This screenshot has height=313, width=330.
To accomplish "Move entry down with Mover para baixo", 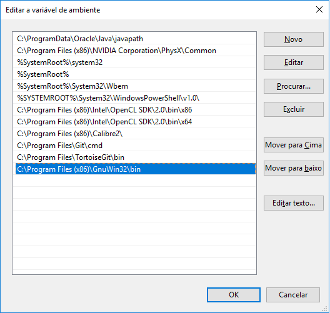I will [x=294, y=168].
